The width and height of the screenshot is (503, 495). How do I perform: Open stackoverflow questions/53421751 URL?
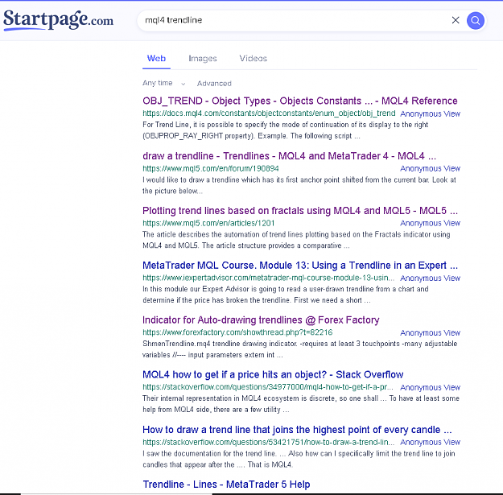(x=269, y=442)
